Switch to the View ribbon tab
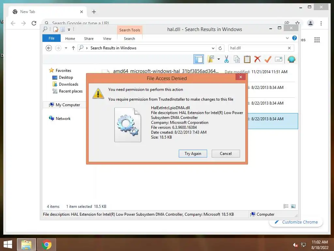The image size is (334, 251). (107, 39)
